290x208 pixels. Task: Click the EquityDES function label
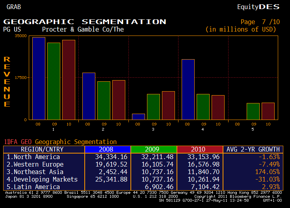point(258,7)
